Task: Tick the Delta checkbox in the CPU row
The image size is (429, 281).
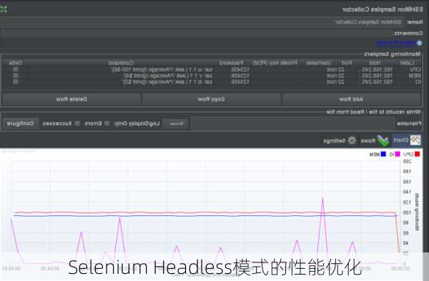Action: [16, 69]
